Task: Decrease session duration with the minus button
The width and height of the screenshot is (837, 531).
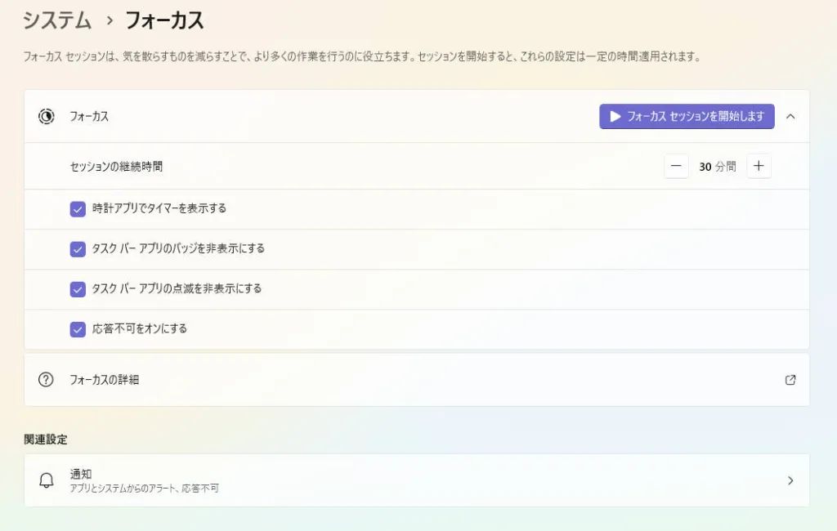Action: [676, 166]
